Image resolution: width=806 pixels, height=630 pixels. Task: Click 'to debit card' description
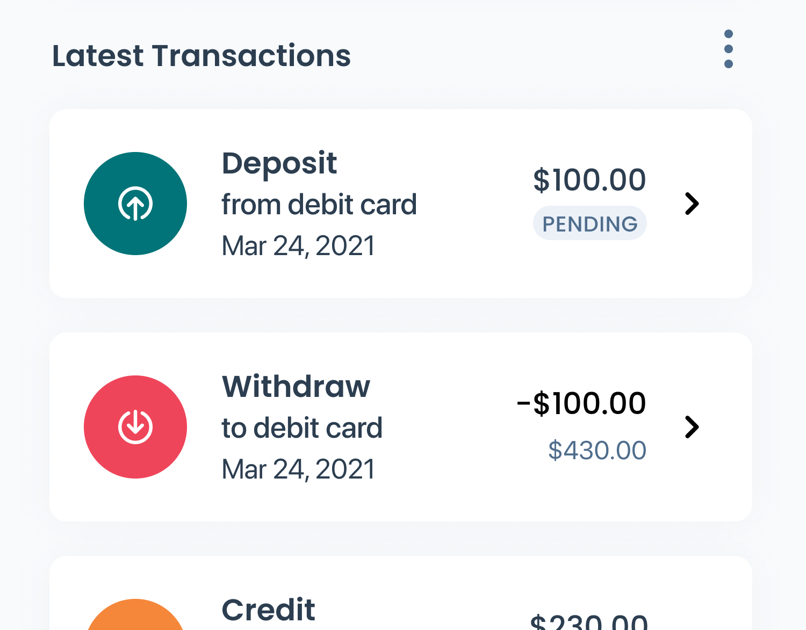[x=302, y=428]
